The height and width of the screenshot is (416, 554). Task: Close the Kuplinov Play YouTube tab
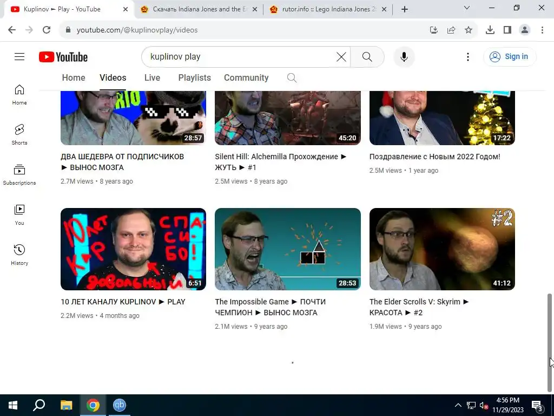point(125,9)
